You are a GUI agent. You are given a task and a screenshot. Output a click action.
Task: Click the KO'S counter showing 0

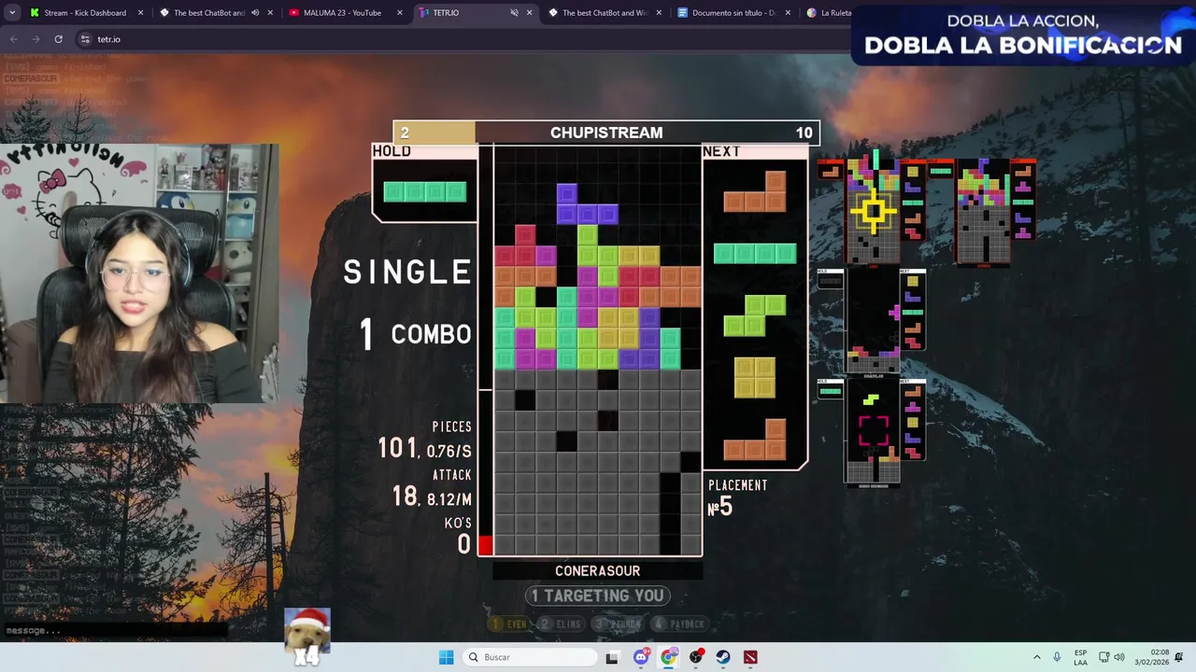463,544
